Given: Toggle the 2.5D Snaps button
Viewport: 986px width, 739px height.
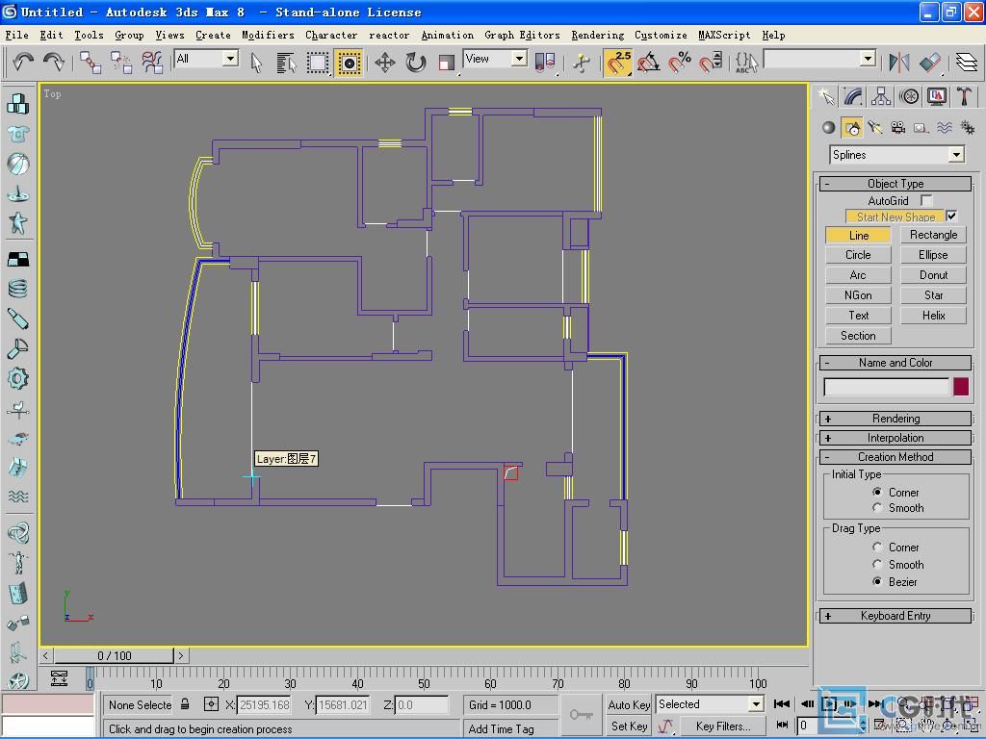Looking at the screenshot, I should click(617, 63).
